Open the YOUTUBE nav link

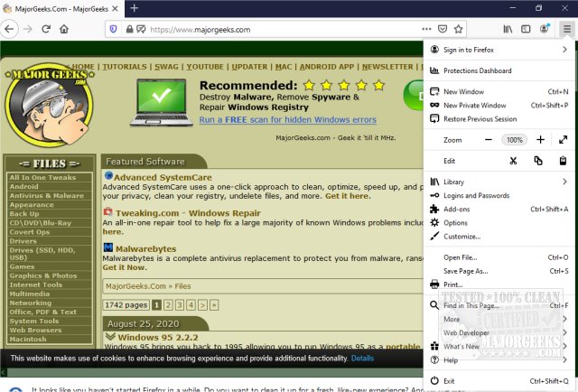(x=205, y=67)
